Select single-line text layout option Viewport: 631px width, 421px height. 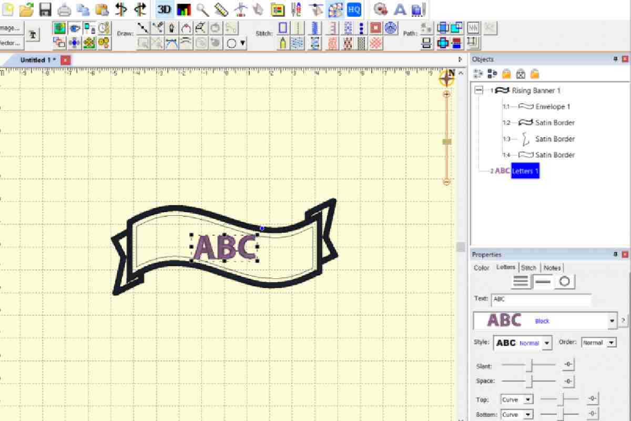[x=543, y=282]
